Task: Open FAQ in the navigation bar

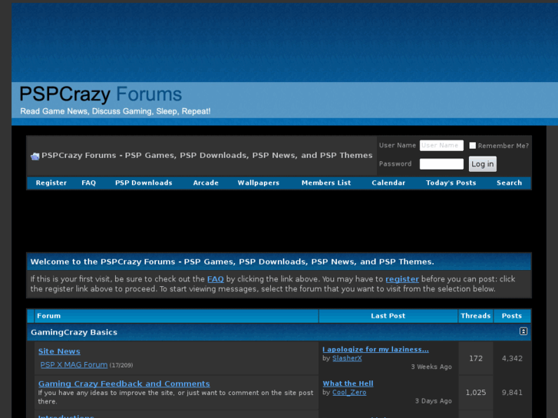Action: (x=88, y=183)
